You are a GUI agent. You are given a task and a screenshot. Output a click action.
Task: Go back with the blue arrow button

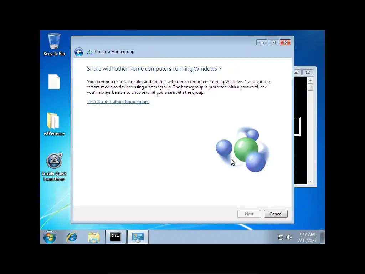tap(79, 52)
